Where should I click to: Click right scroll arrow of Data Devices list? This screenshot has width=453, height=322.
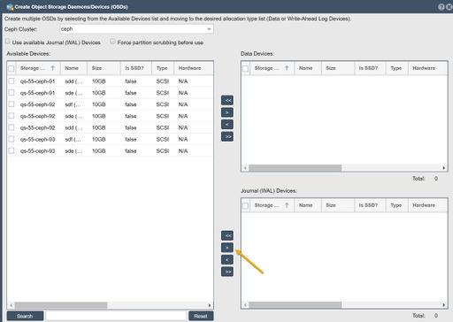444,168
